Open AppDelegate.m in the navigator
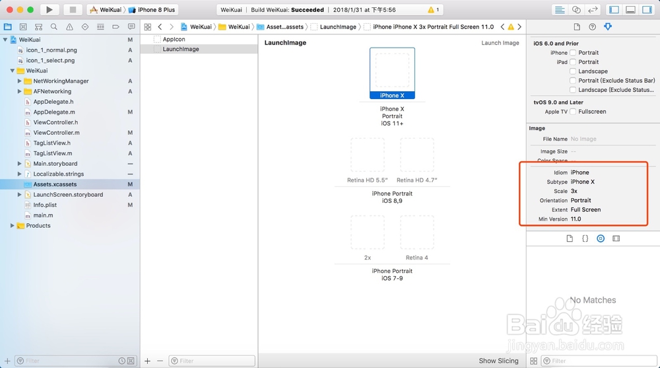 54,112
